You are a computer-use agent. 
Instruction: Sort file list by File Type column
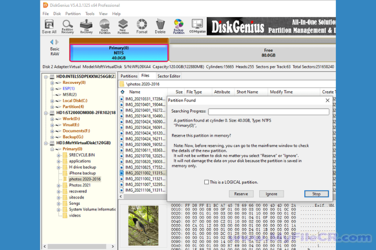pyautogui.click(x=194, y=92)
